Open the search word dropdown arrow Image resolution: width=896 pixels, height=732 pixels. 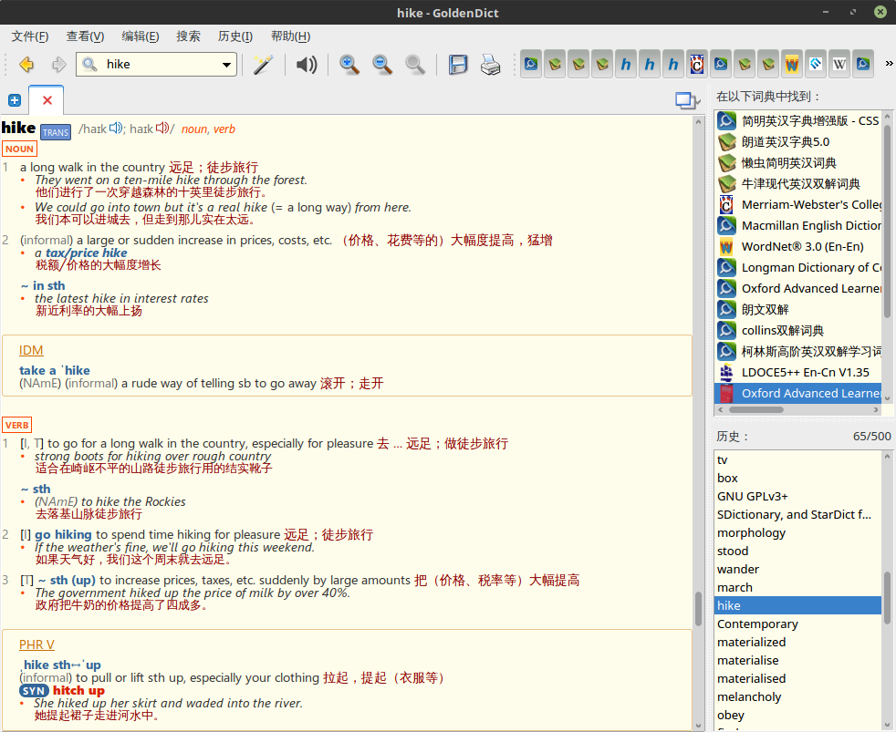pos(227,65)
